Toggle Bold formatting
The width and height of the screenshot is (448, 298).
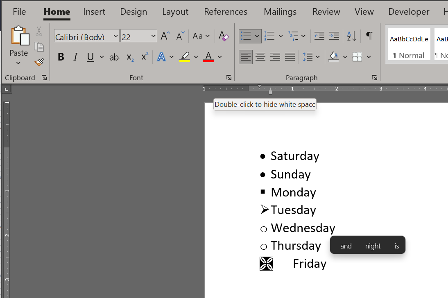tap(61, 57)
